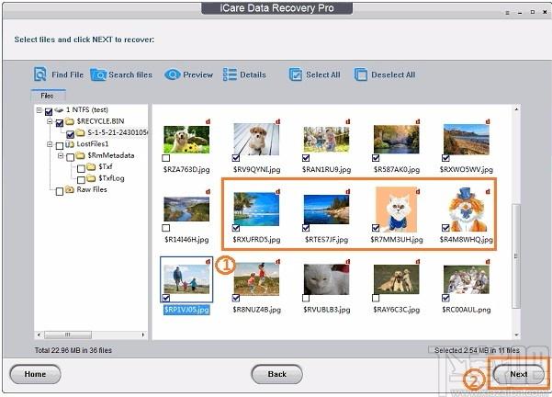This screenshot has width=552, height=397.
Task: Select the $RmMetadata folder icon
Action: [81, 155]
